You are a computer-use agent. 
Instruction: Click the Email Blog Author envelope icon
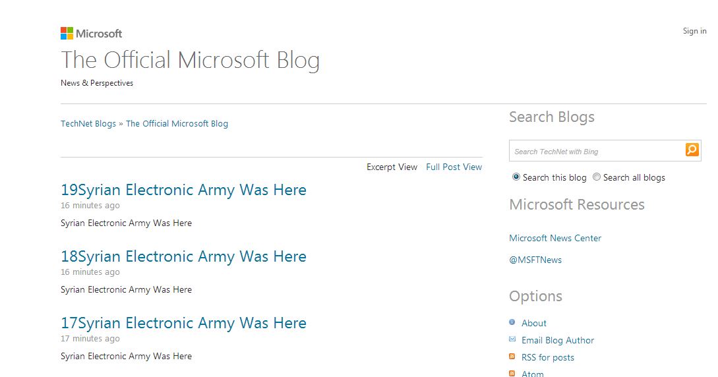pos(512,339)
